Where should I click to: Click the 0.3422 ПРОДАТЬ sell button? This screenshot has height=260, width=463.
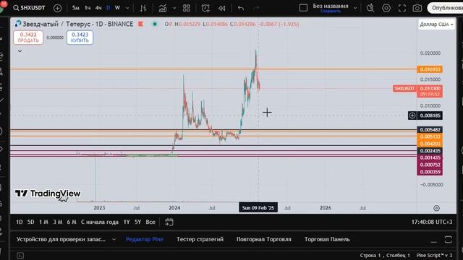click(28, 38)
